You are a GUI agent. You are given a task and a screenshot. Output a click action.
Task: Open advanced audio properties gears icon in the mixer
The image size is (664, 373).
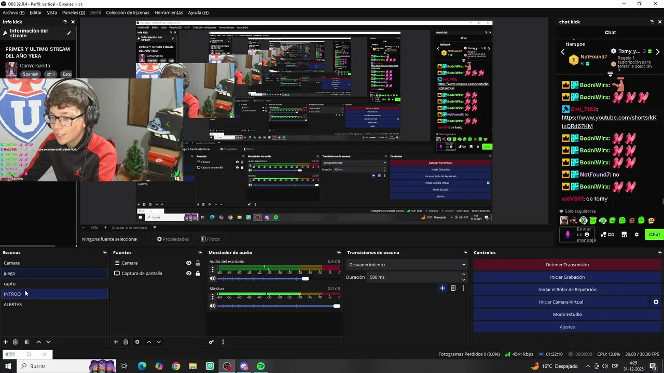(x=211, y=342)
